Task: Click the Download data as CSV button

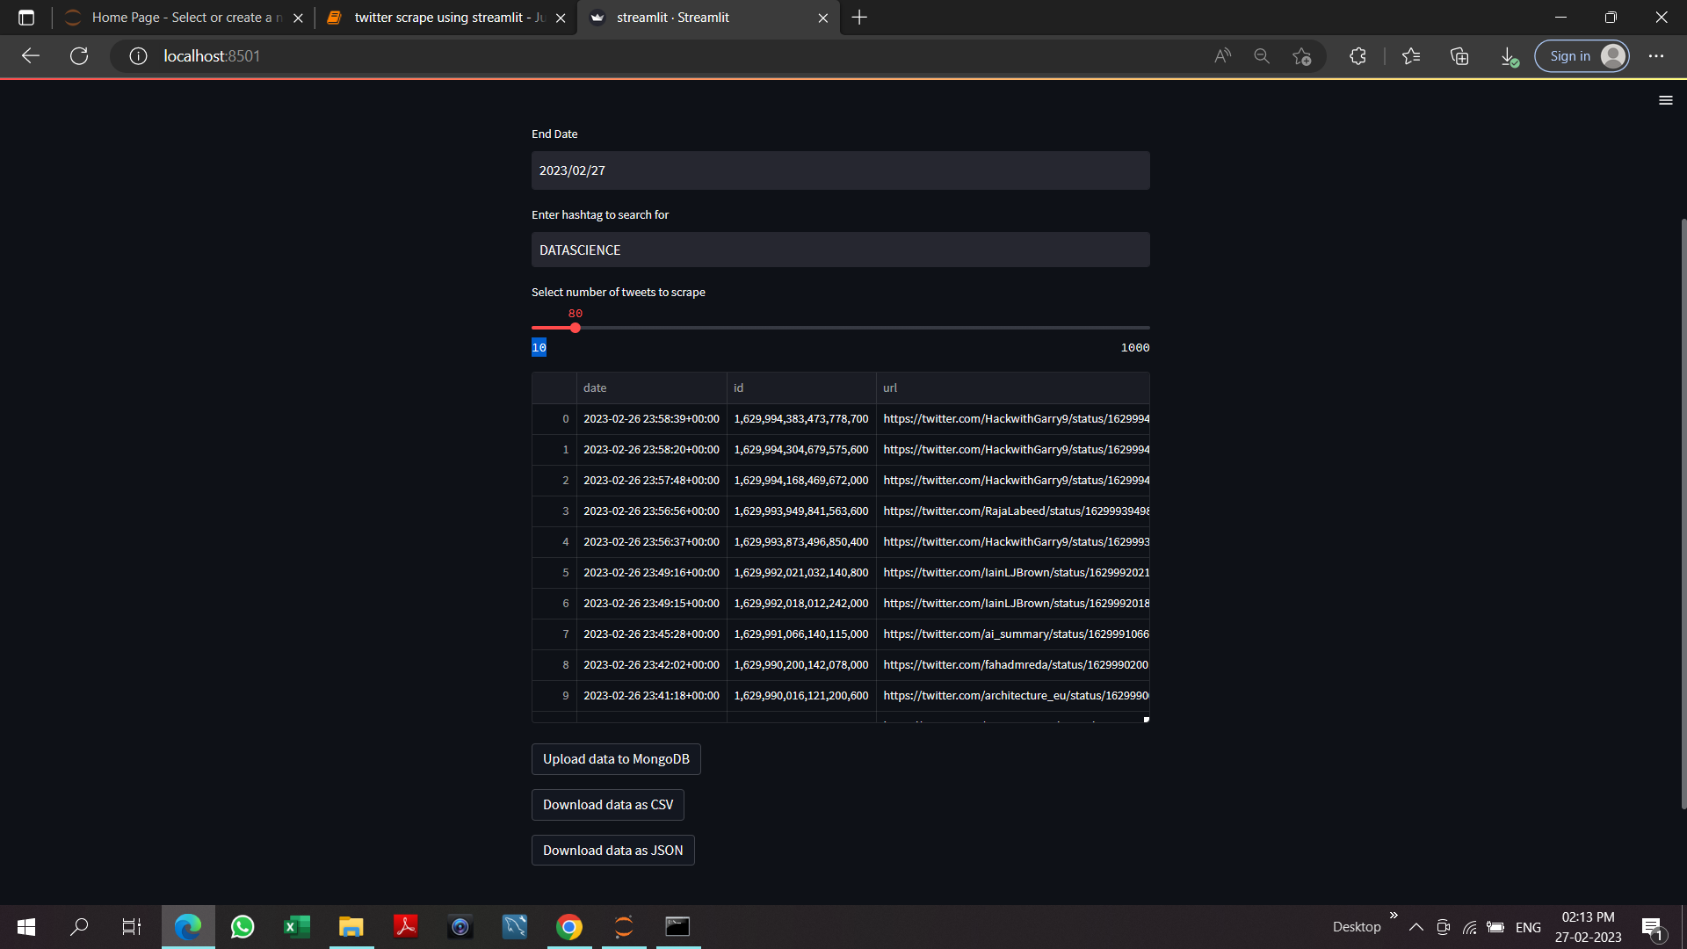Action: point(607,804)
